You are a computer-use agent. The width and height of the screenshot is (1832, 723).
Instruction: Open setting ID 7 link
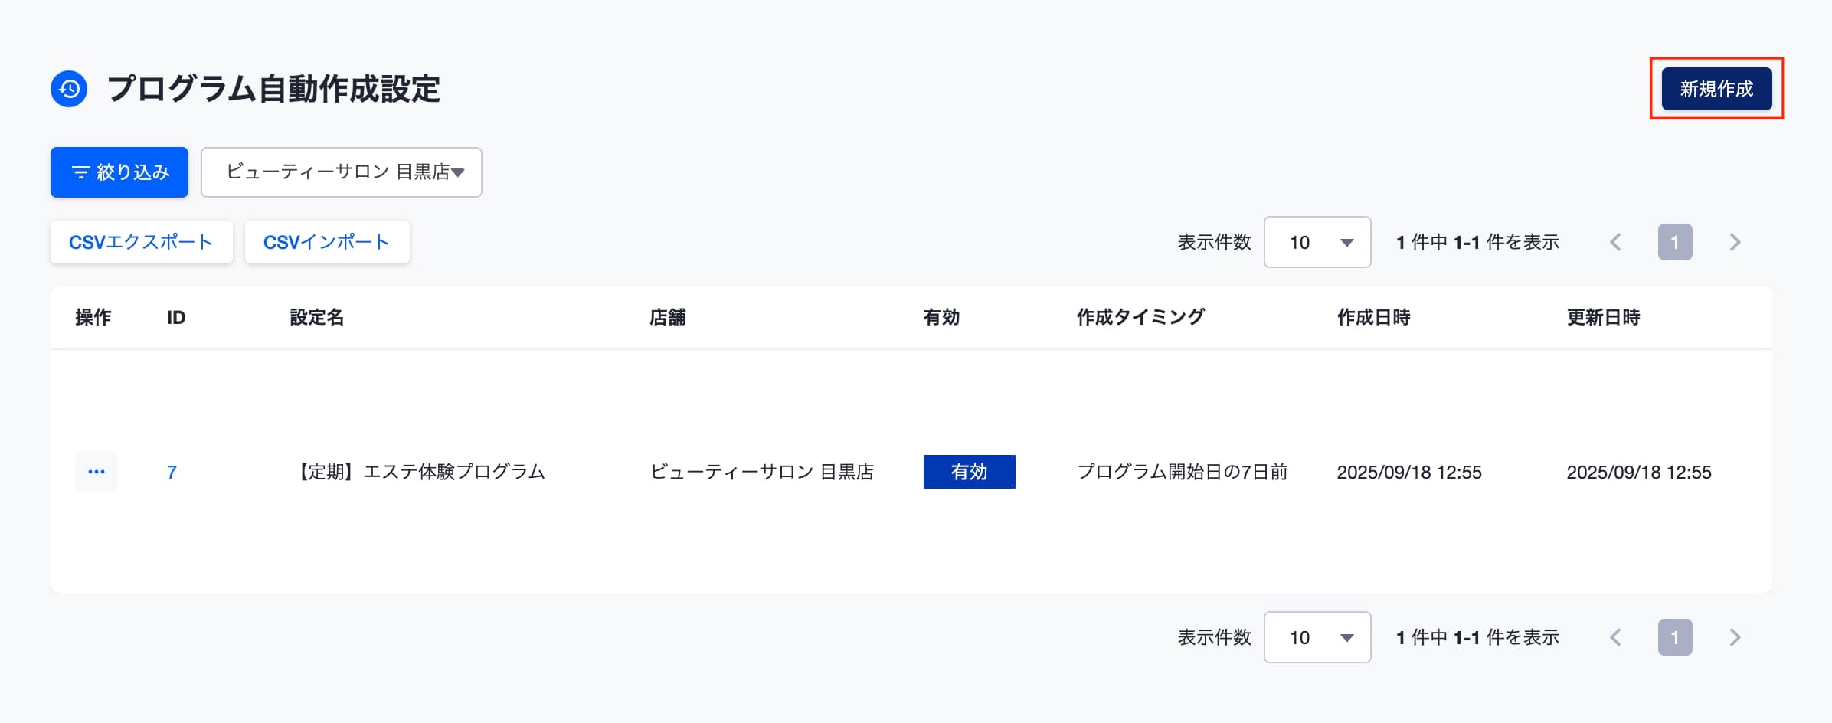pos(172,472)
